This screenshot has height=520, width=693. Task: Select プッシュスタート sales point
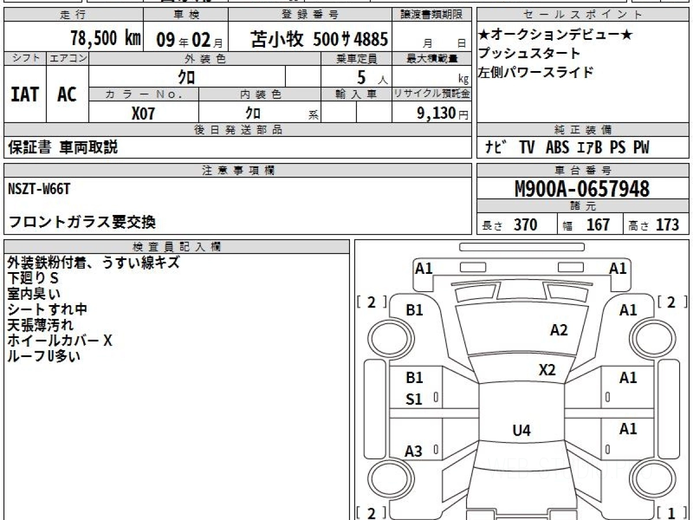coord(529,54)
